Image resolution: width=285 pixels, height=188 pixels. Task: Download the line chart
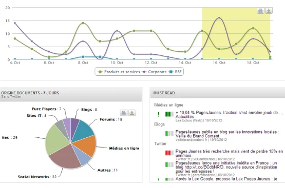269,11
